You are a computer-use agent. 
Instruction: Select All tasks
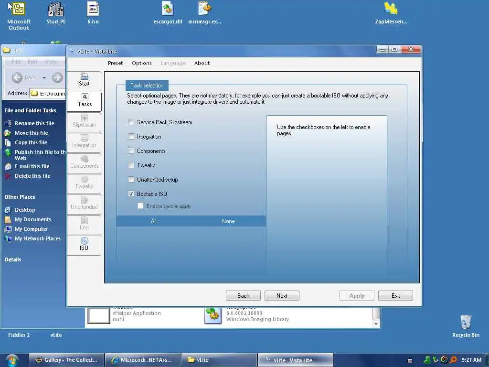click(153, 221)
